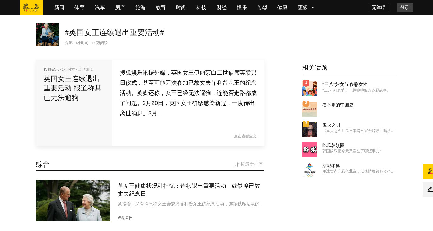
Task: Select the 科技 channel
Action: [201, 8]
